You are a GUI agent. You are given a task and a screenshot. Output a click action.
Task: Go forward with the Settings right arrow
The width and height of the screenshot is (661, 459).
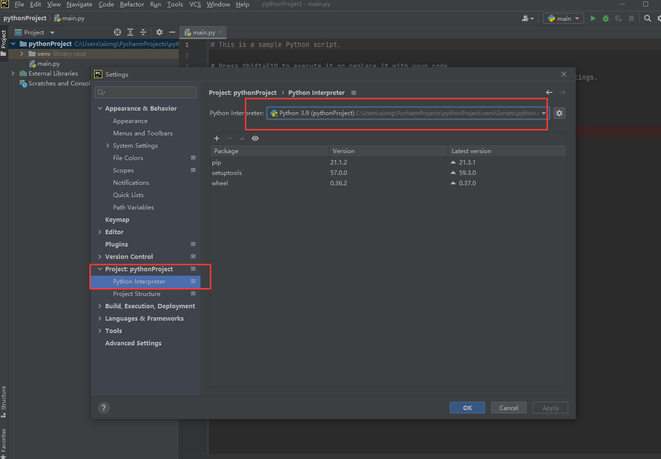562,92
